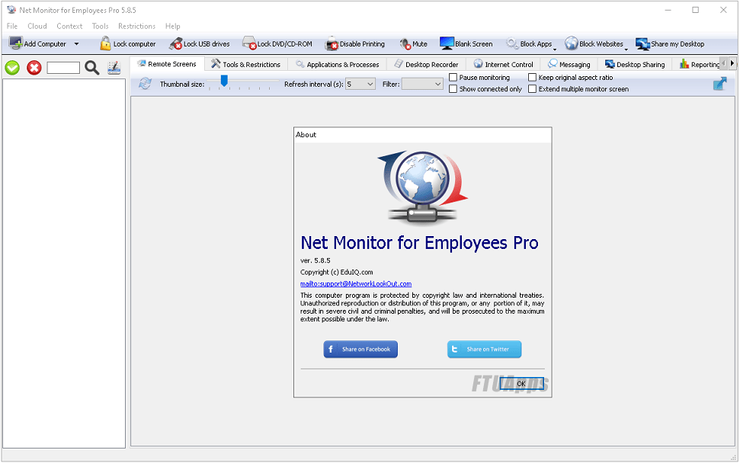The height and width of the screenshot is (463, 740).
Task: Click Share my Desktop icon
Action: 642,44
